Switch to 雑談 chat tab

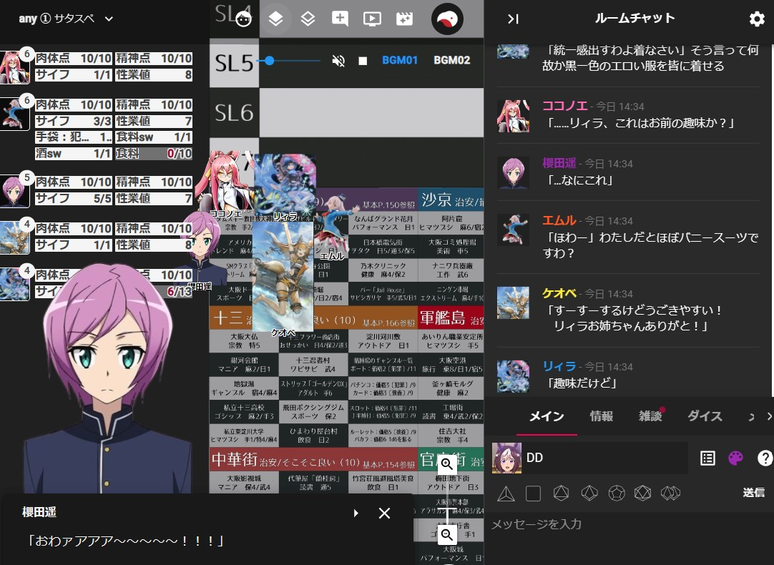[650, 416]
